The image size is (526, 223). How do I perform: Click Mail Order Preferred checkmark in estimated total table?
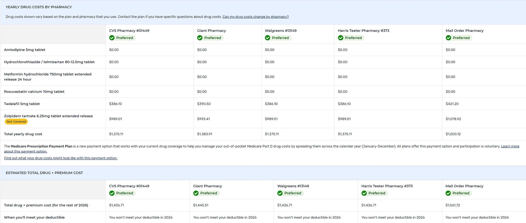(x=448, y=193)
